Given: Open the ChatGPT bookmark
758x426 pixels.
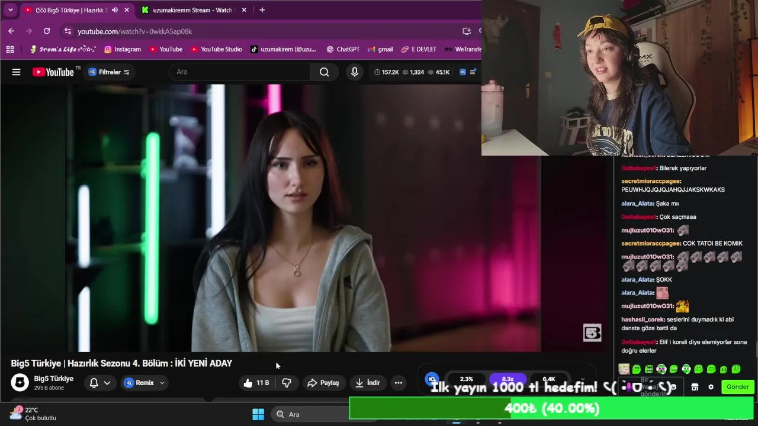Looking at the screenshot, I should point(343,49).
